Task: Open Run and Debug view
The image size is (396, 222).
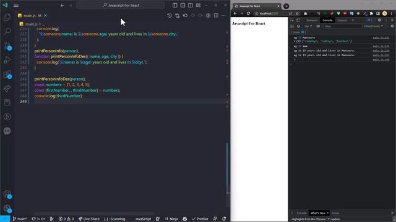Action: (x=7, y=60)
